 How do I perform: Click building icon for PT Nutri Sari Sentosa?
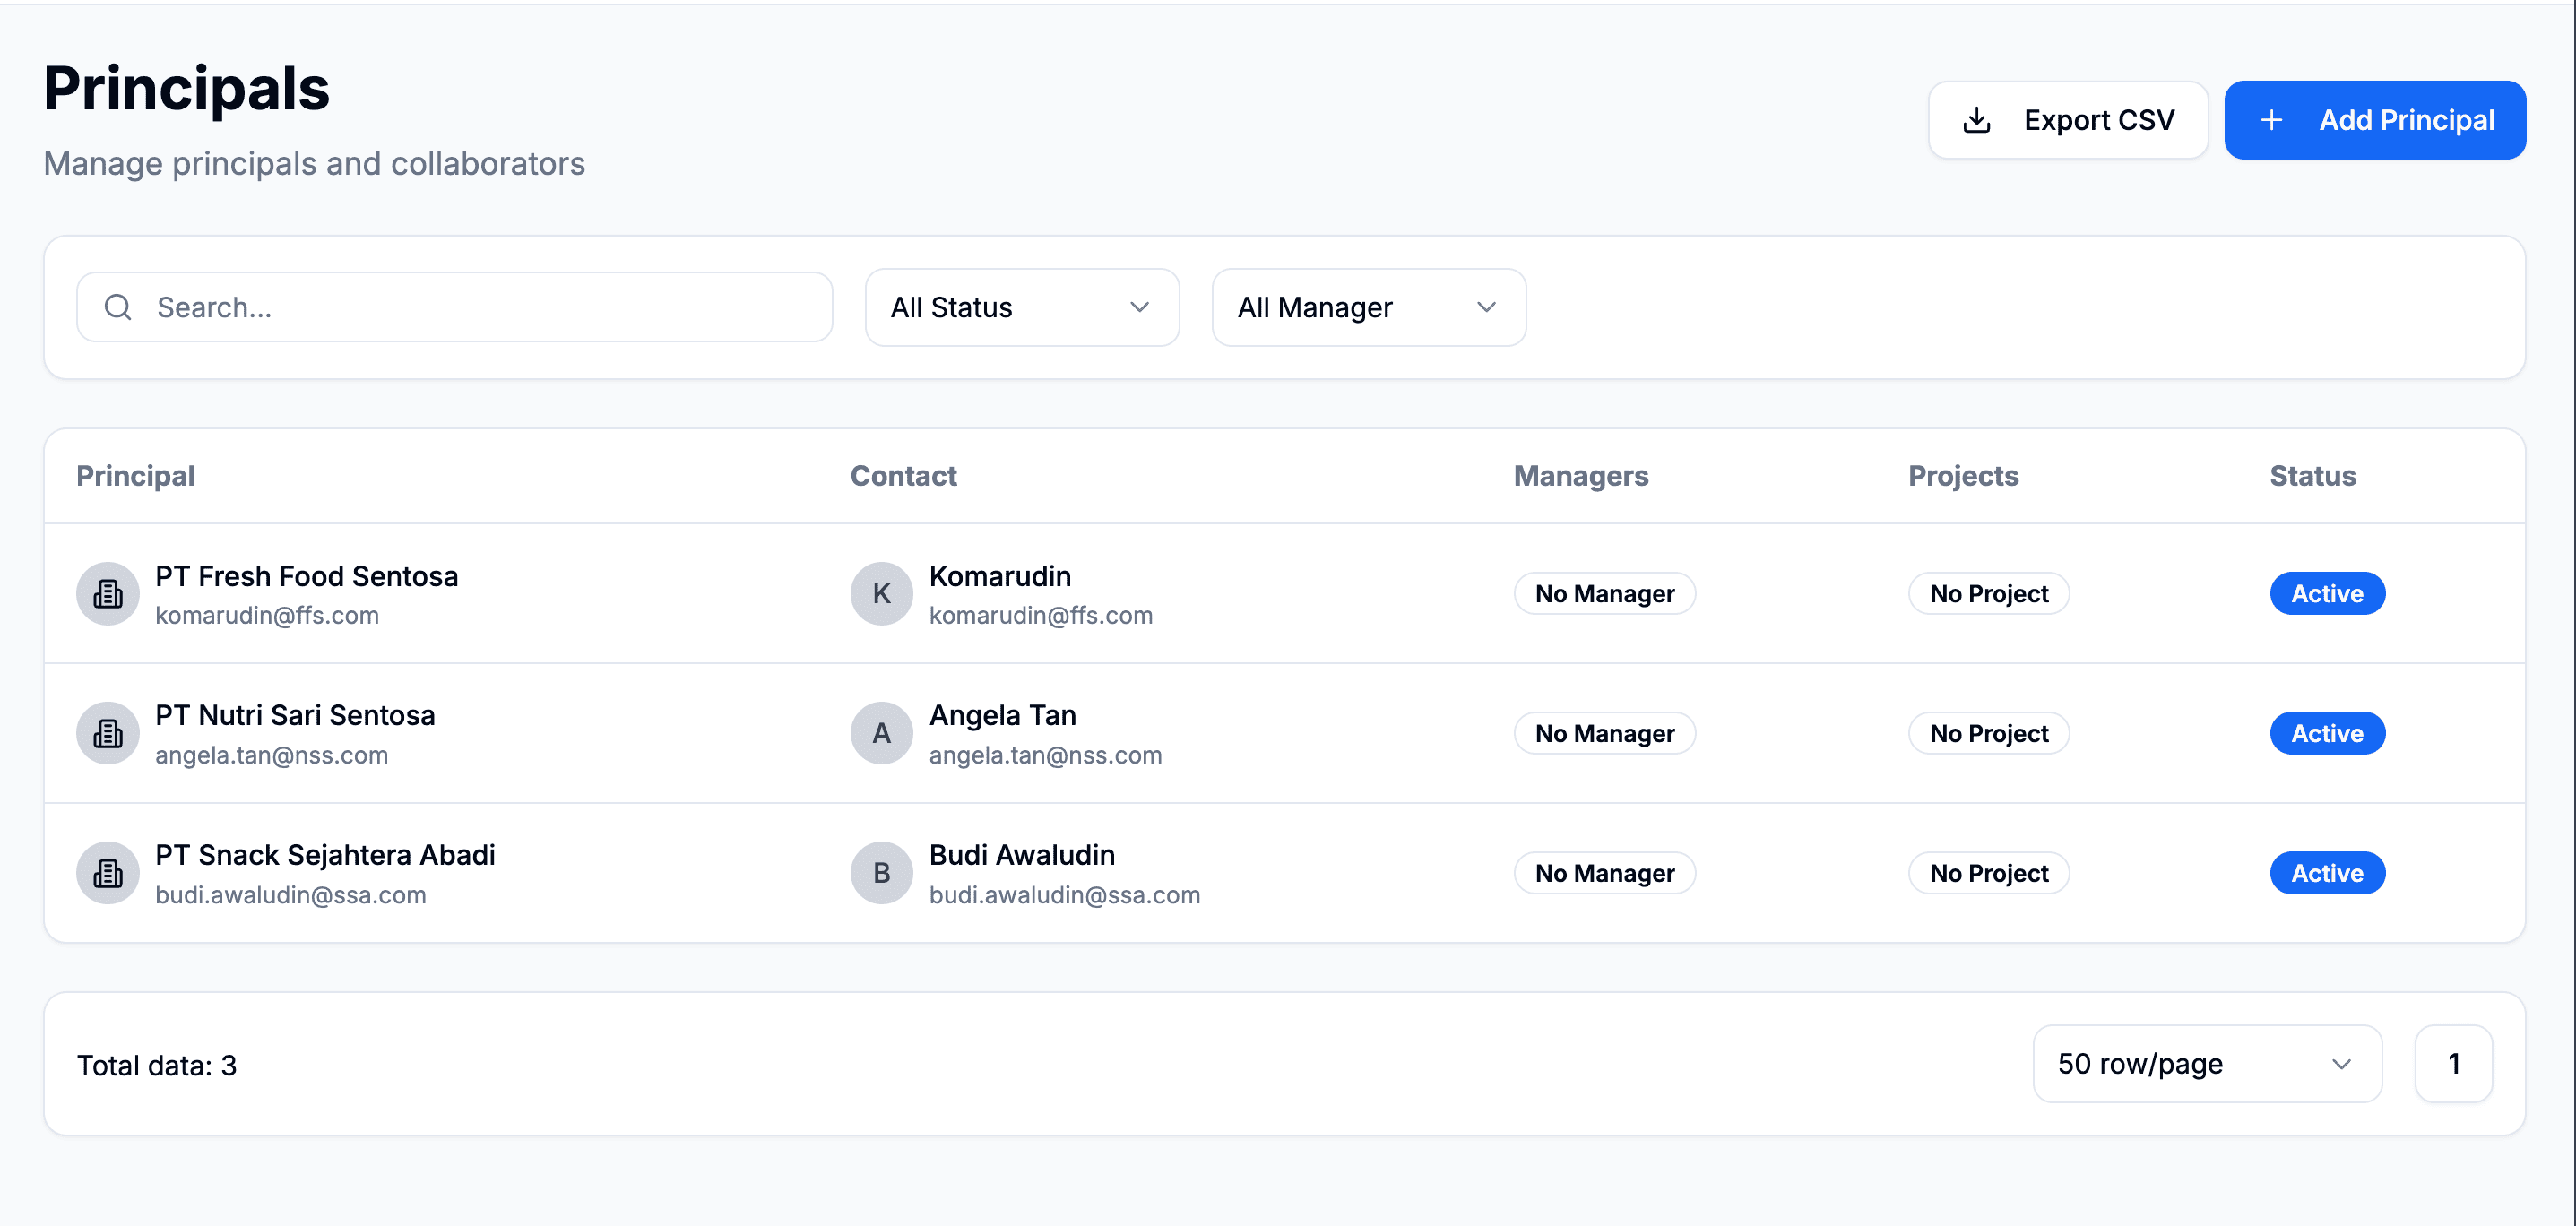click(x=108, y=734)
